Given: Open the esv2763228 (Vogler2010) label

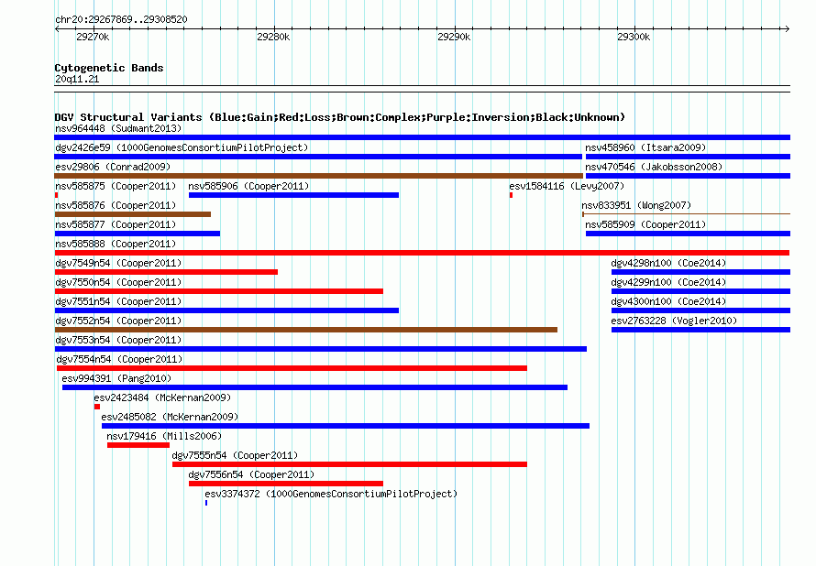Looking at the screenshot, I should [x=674, y=321].
